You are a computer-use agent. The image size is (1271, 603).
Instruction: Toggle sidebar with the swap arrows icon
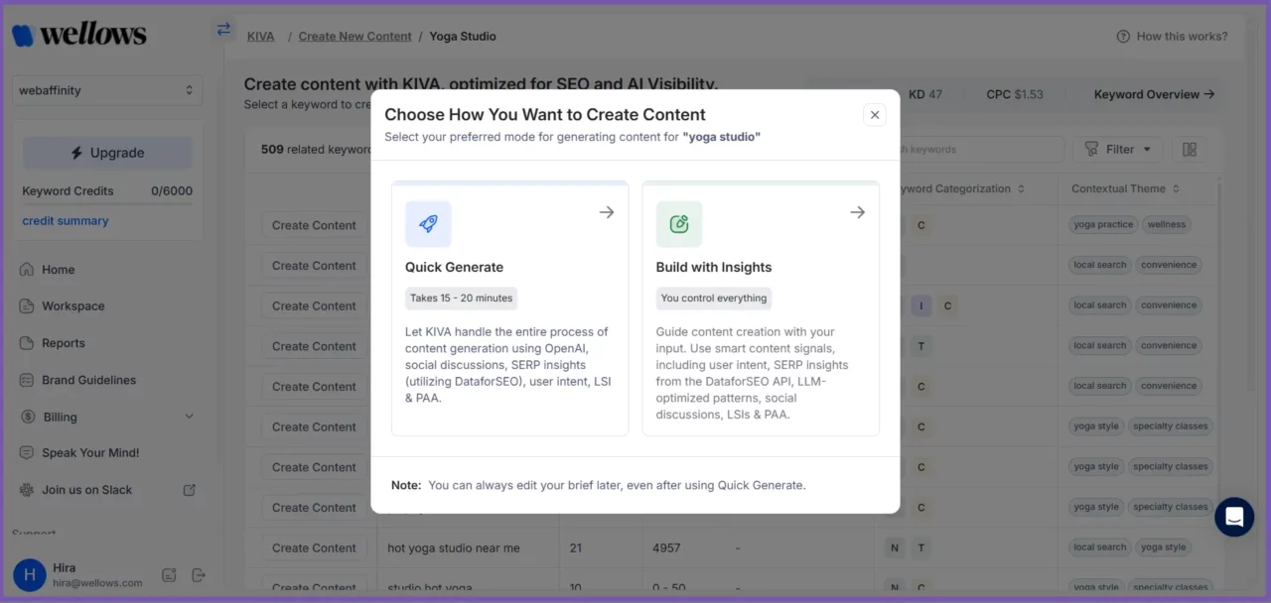[223, 30]
